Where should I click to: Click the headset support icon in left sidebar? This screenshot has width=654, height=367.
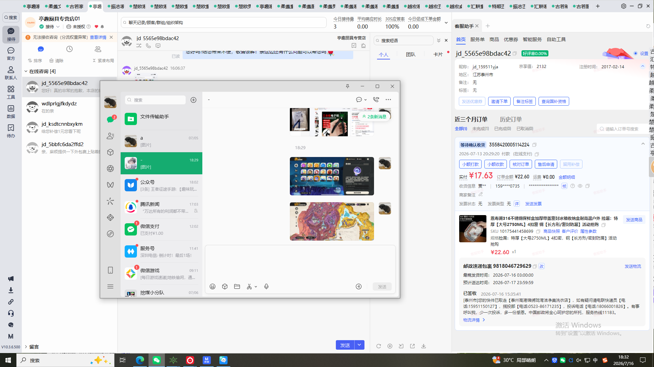11,313
